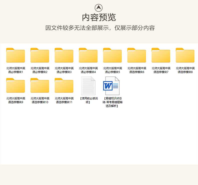Click the 内容预览 heading
This screenshot has width=198, height=185.
(99, 17)
